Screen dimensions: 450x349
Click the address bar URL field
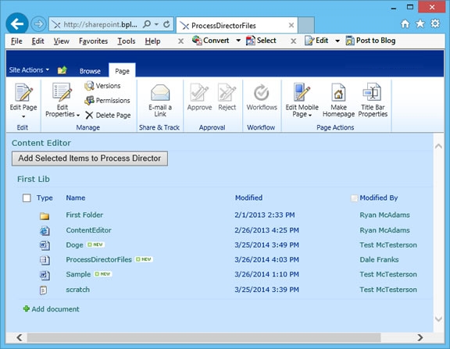100,25
